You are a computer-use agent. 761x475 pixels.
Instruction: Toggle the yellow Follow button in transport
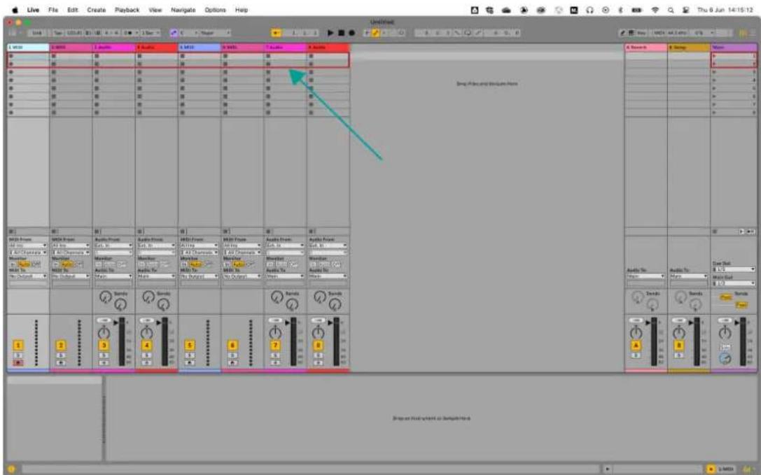click(x=276, y=32)
